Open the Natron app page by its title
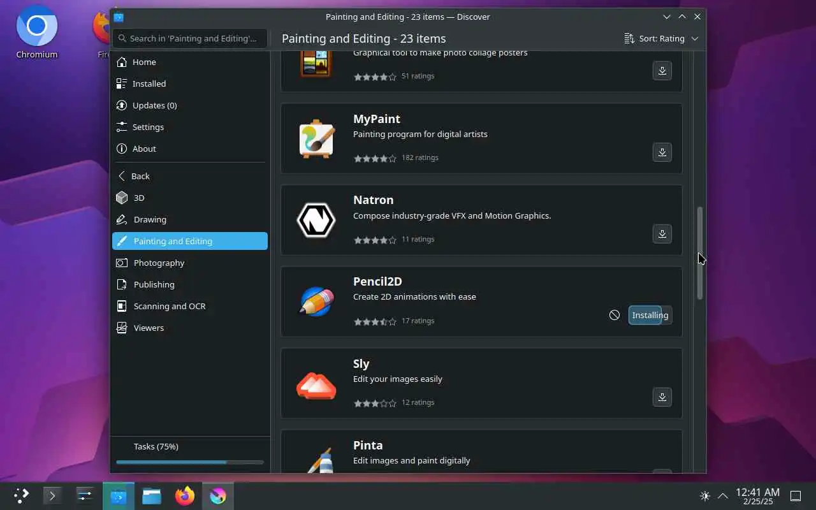816x510 pixels. pos(374,200)
